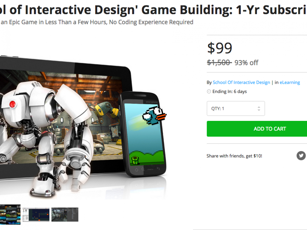Select the first game collage thumbnail
Screen dimensions: 307x230
[x=10, y=214]
